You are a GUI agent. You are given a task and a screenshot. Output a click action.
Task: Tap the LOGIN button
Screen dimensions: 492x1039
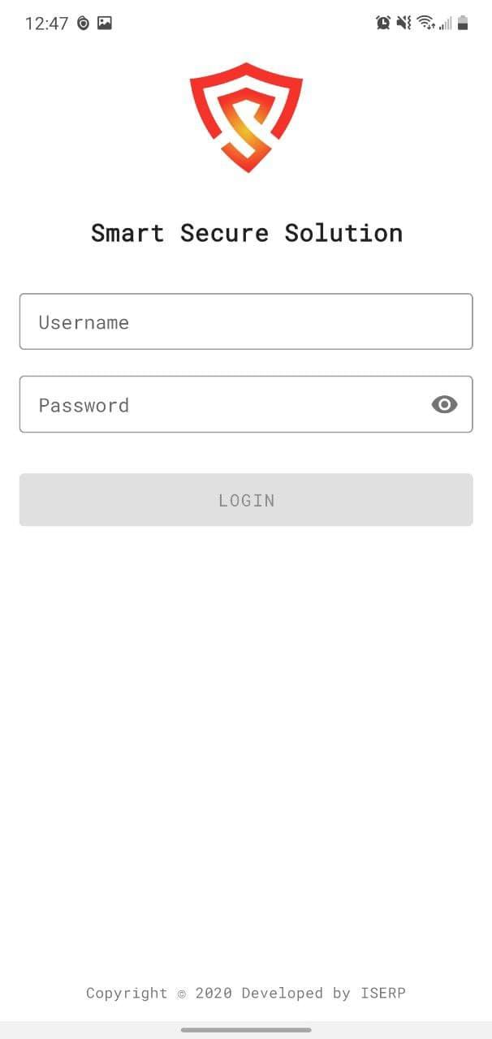point(246,500)
